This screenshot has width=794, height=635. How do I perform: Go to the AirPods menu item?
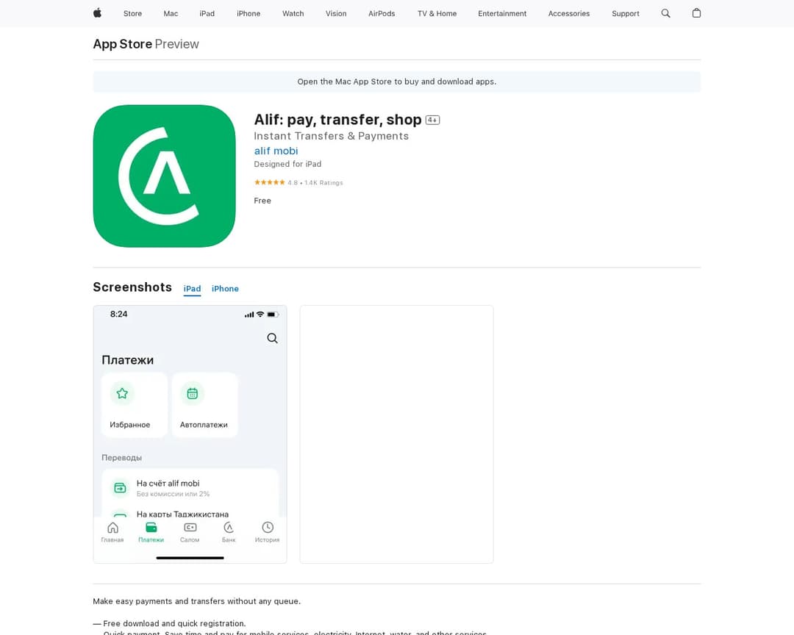382,13
